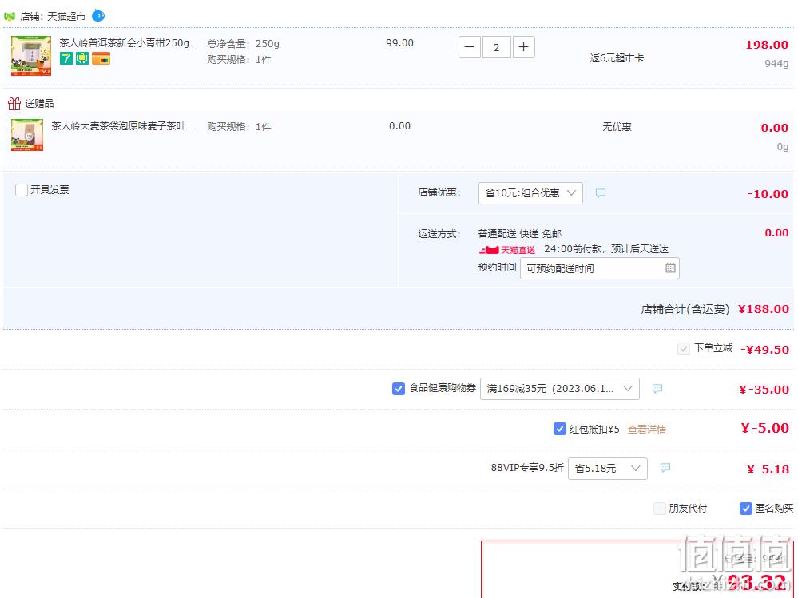Click the Tmall Supermarket cat logo icon
The image size is (798, 598).
[x=9, y=16]
